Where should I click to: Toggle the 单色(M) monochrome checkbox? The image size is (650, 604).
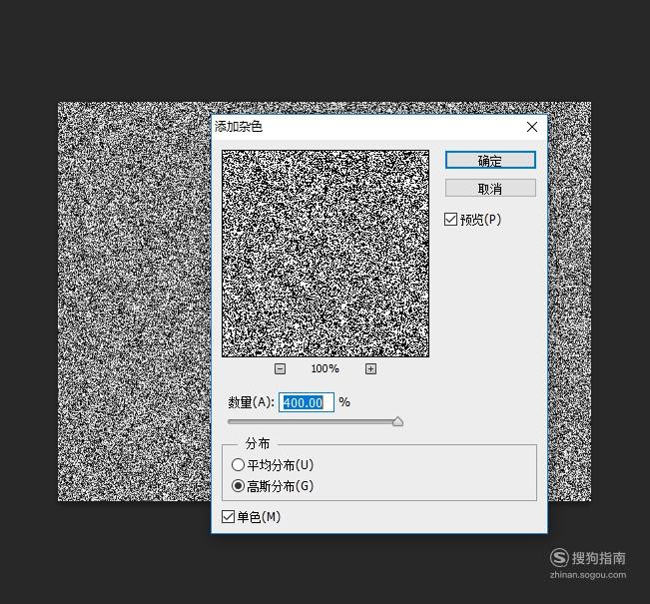pos(228,516)
